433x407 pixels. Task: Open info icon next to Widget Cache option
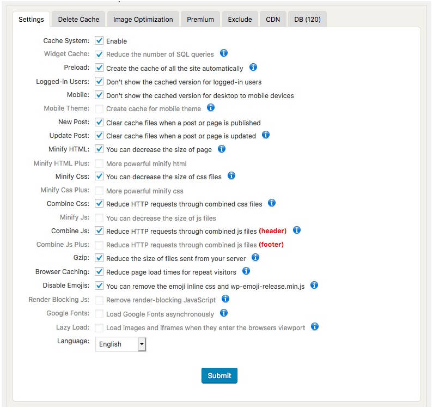click(x=224, y=53)
